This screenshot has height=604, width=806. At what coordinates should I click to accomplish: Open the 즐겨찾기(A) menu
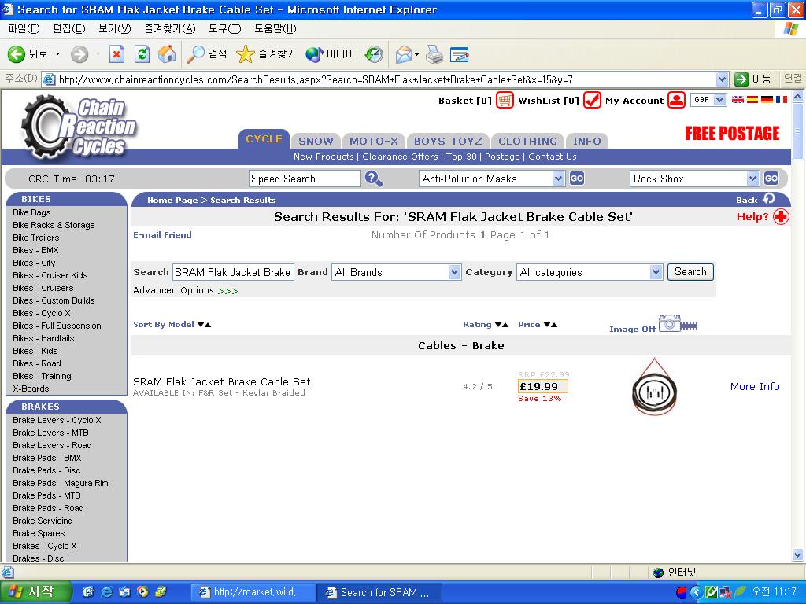click(170, 29)
